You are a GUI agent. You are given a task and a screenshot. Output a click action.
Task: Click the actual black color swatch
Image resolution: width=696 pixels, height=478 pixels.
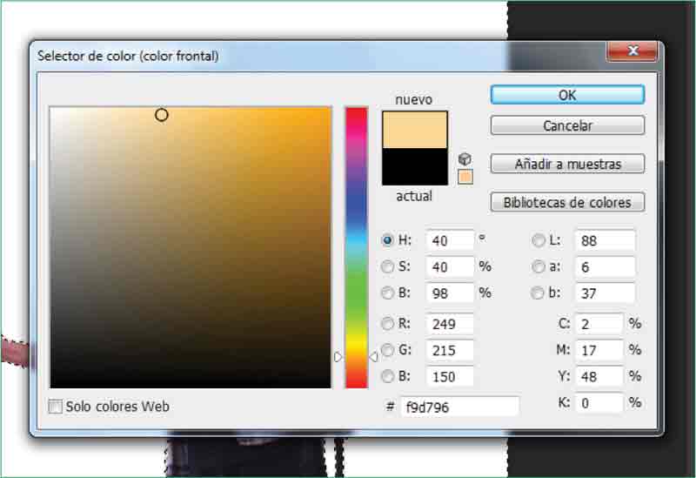pyautogui.click(x=414, y=166)
